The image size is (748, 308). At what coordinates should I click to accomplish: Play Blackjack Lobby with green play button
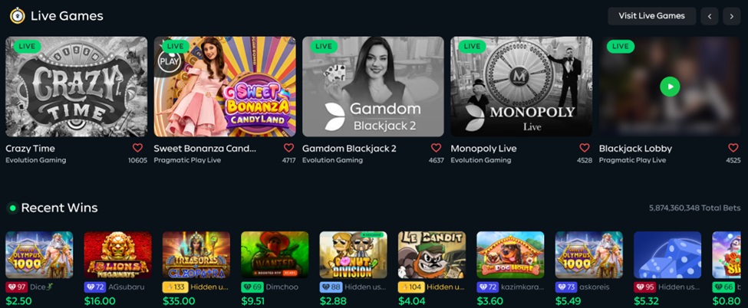click(670, 87)
